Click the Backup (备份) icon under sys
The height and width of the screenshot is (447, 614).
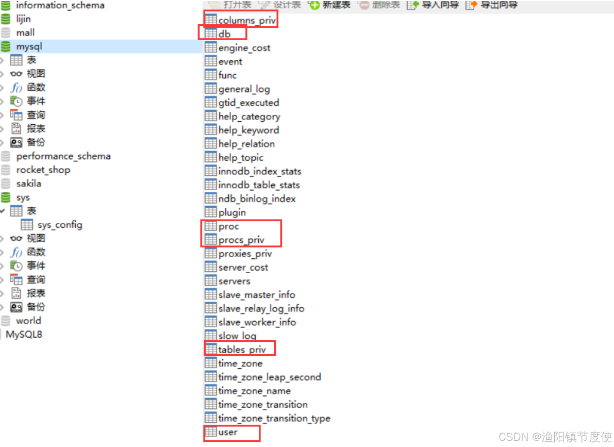coord(16,307)
